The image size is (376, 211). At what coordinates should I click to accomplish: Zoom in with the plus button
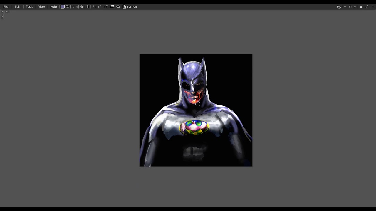[355, 6]
